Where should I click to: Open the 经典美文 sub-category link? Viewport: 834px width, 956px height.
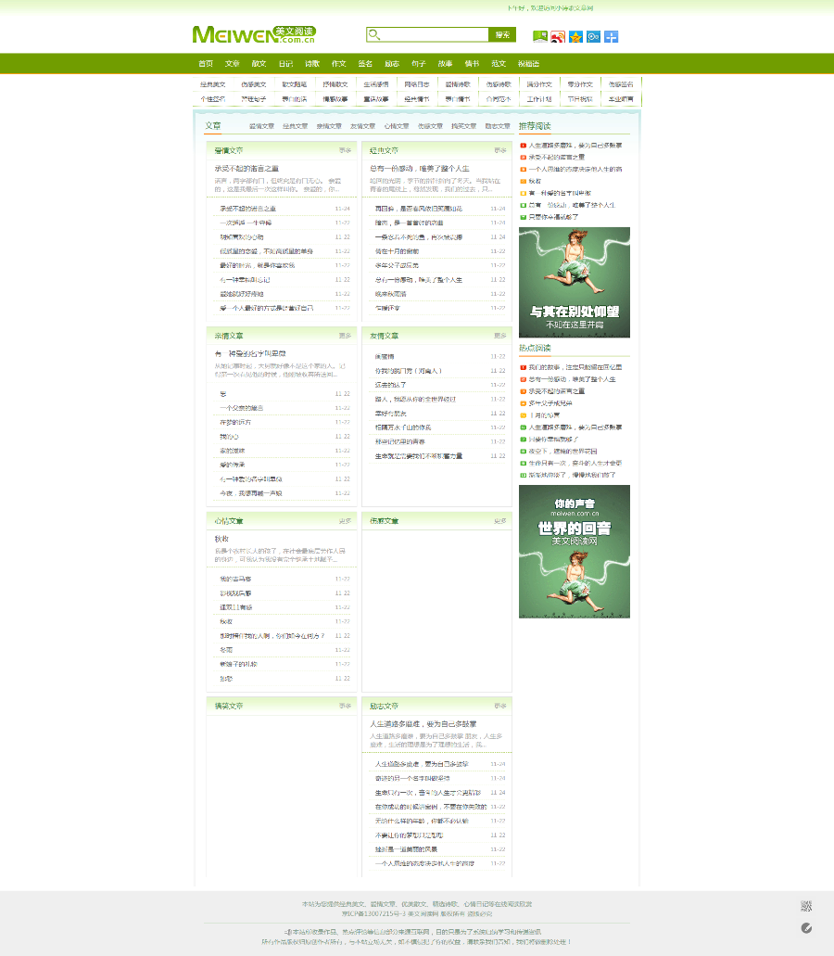tap(213, 84)
